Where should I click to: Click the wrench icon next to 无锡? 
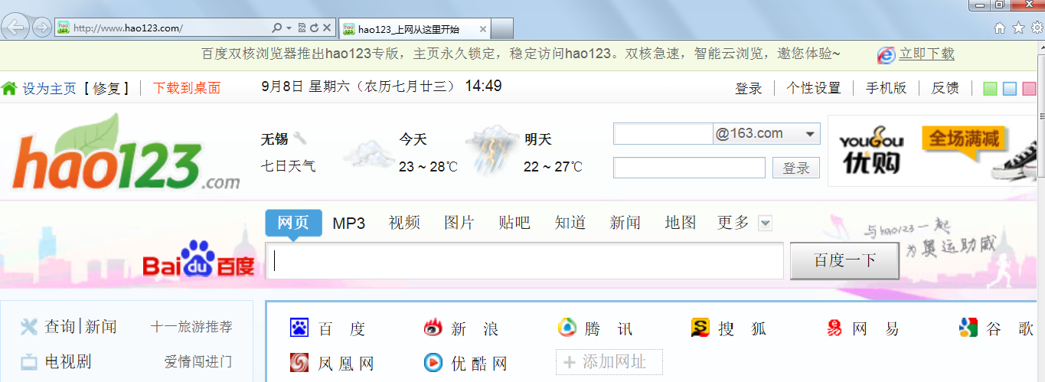coord(300,139)
